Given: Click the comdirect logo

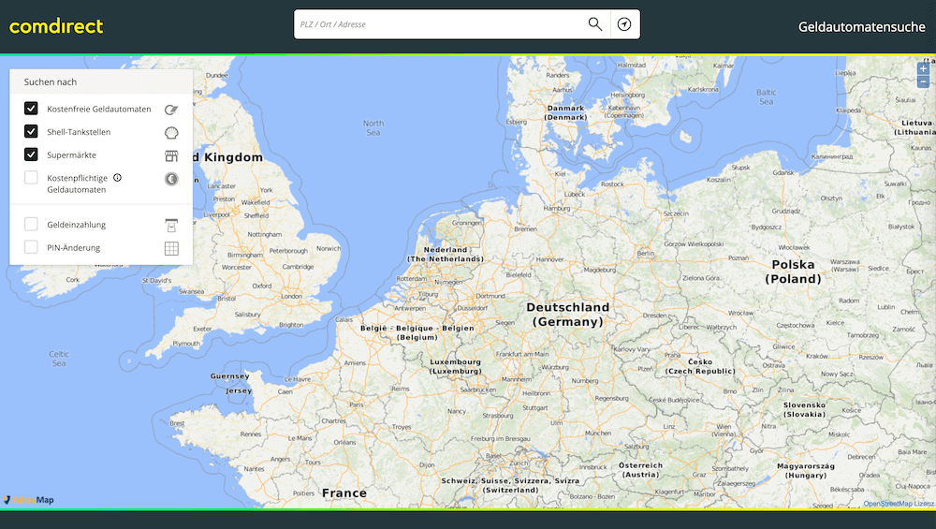Looking at the screenshot, I should pyautogui.click(x=56, y=26).
